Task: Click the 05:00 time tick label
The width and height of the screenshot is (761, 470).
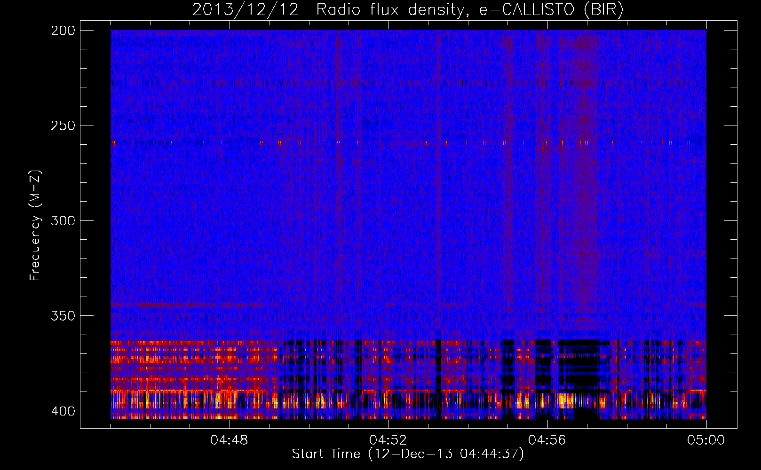Action: (x=706, y=440)
